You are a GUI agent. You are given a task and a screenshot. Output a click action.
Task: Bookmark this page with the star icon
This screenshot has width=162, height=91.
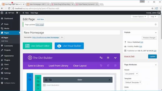point(152,8)
